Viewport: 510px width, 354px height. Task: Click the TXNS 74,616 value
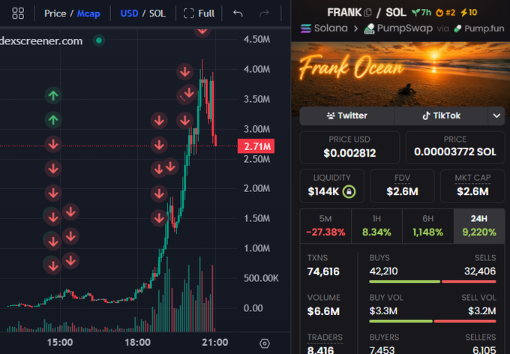[323, 271]
